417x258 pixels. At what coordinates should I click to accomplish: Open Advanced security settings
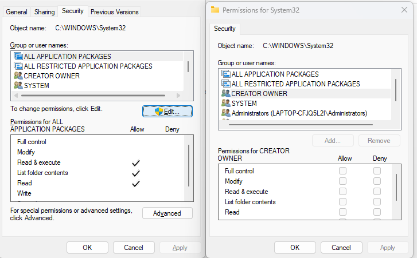(x=167, y=213)
